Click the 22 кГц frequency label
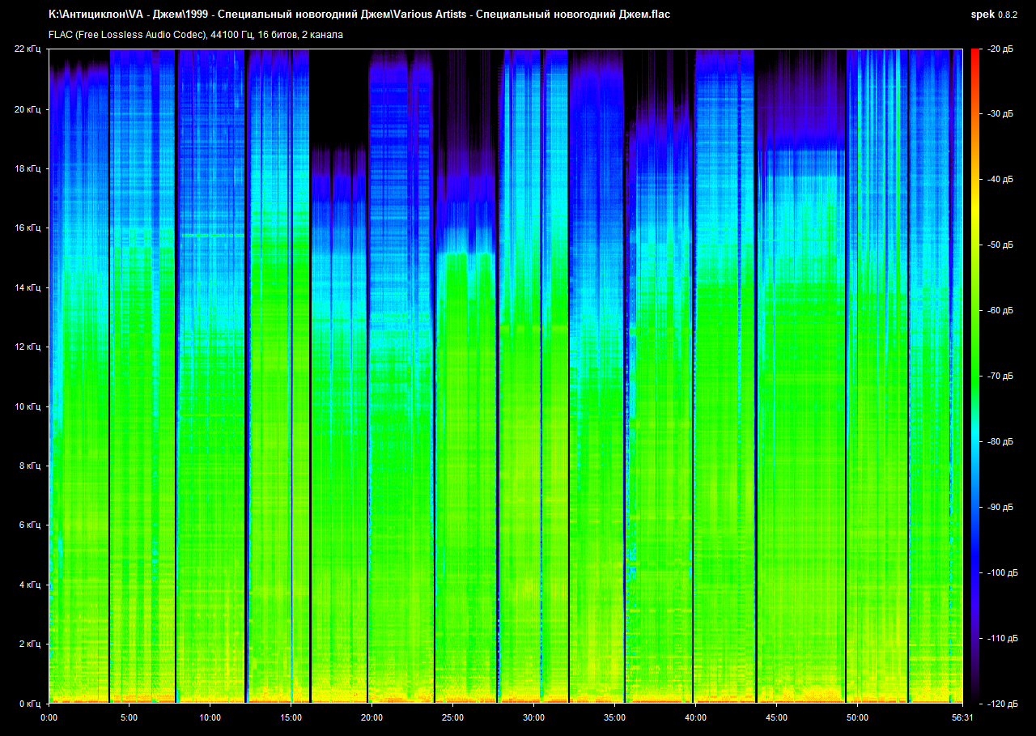This screenshot has height=736, width=1036. [28, 49]
